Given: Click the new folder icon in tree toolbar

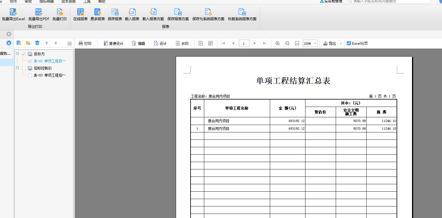Looking at the screenshot, I should coord(28,43).
